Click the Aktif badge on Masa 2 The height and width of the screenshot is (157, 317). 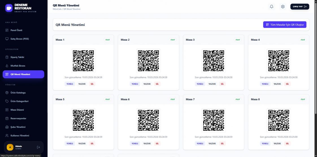point(172,40)
